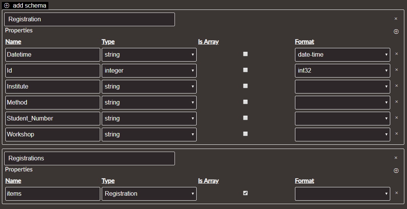Image resolution: width=407 pixels, height=209 pixels.
Task: Remove the Datetime property row
Action: [396, 54]
